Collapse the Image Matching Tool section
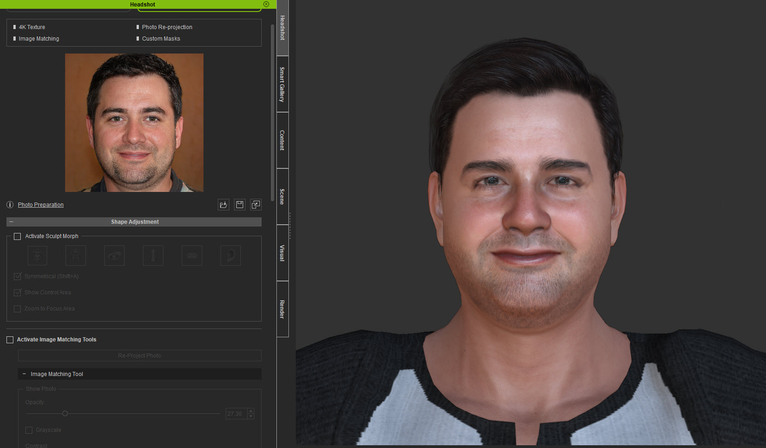766x448 pixels. (24, 374)
